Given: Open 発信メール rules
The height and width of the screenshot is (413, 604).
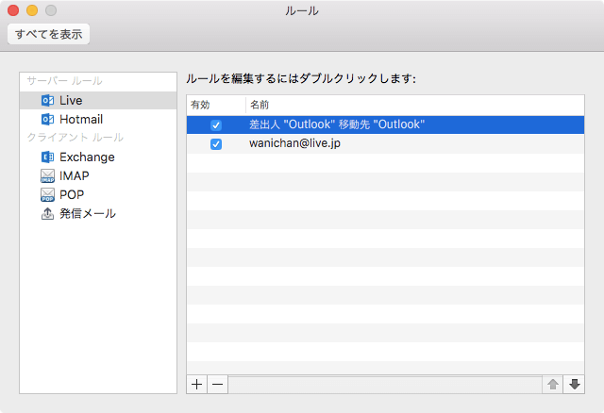Looking at the screenshot, I should tap(98, 214).
